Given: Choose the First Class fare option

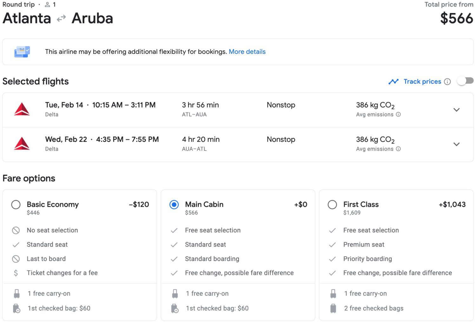Looking at the screenshot, I should tap(332, 205).
